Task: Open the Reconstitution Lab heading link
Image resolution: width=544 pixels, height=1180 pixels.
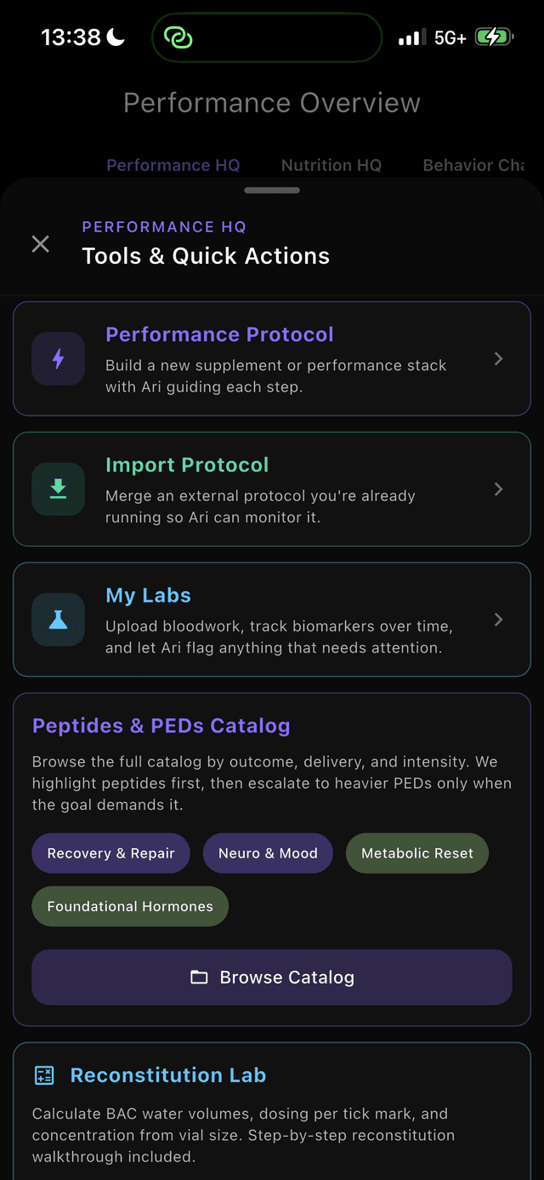Action: click(x=168, y=1075)
